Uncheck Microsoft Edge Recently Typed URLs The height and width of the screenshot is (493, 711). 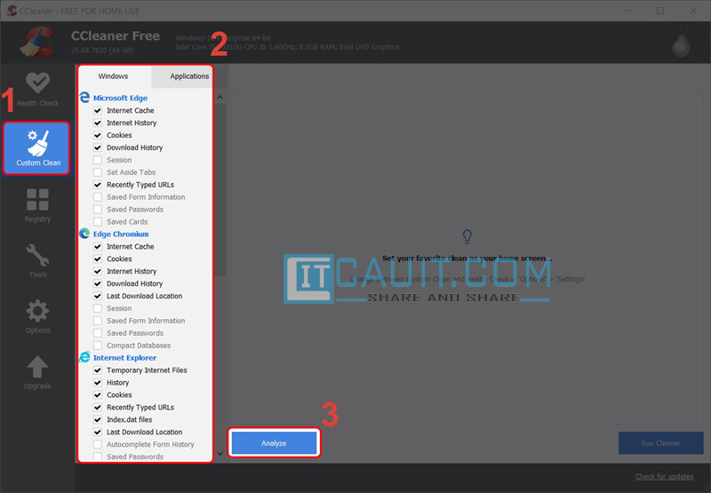pyautogui.click(x=98, y=185)
